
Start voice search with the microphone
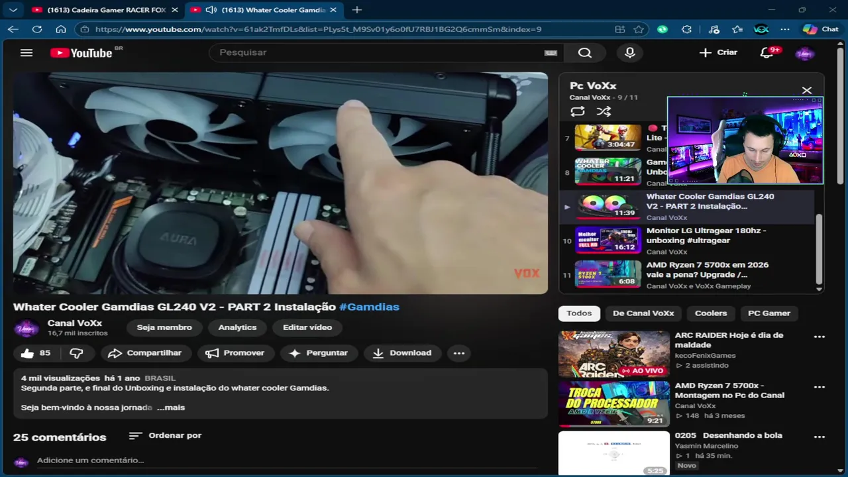pyautogui.click(x=630, y=52)
